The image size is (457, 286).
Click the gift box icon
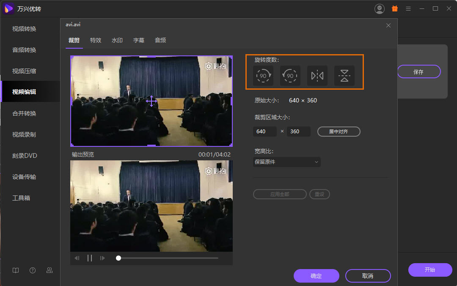click(395, 8)
